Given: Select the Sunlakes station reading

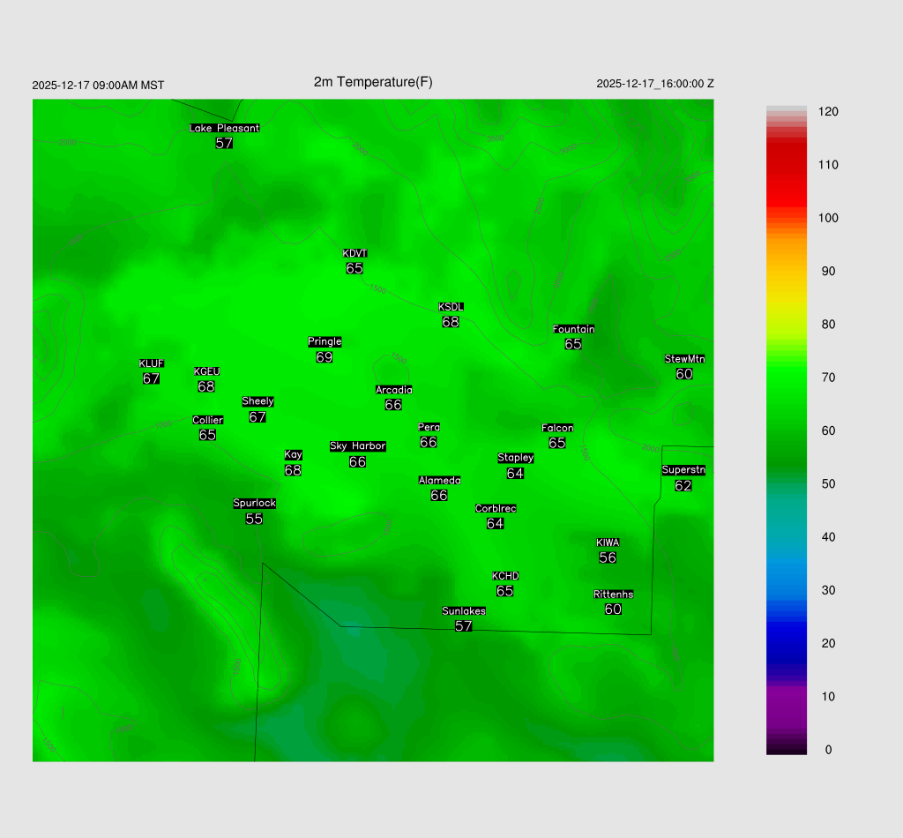Looking at the screenshot, I should [464, 626].
